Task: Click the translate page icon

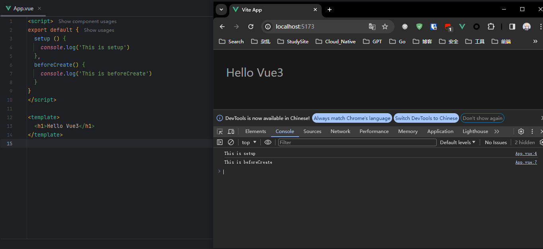Action: coord(372,27)
